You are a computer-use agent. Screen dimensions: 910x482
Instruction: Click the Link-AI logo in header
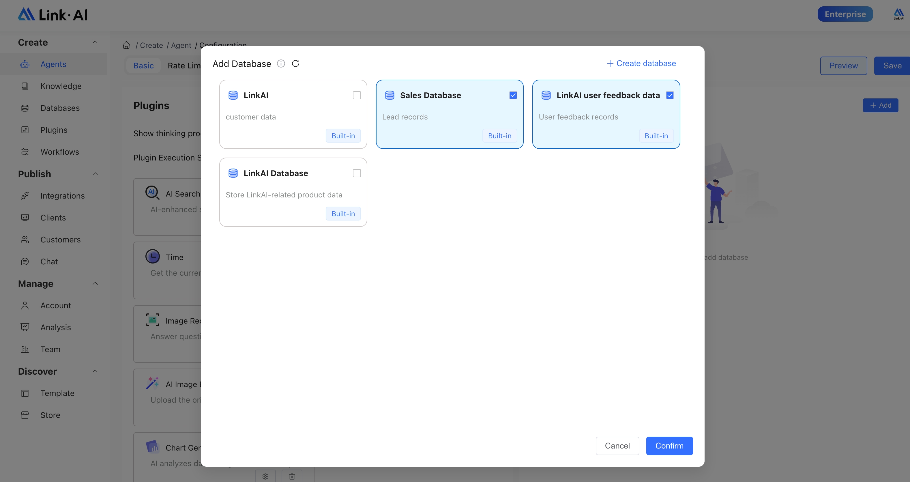53,14
